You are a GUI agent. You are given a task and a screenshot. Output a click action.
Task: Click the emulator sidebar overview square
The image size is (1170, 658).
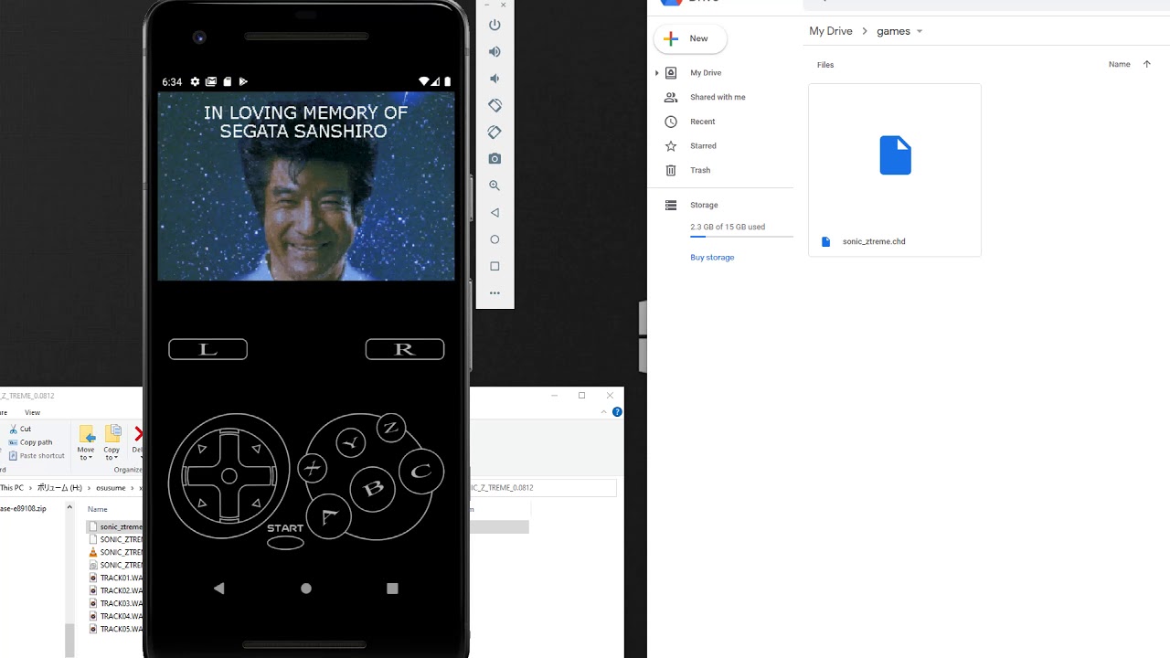495,266
